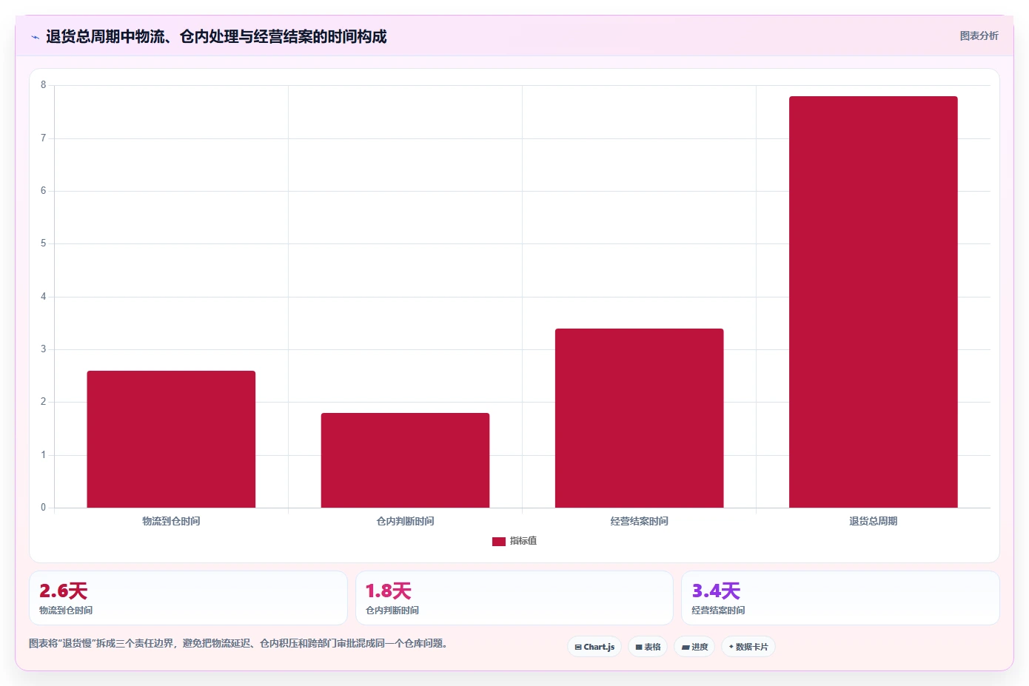Click the 经营结案时间 bar in chart
The width and height of the screenshot is (1029, 686).
[x=639, y=418]
